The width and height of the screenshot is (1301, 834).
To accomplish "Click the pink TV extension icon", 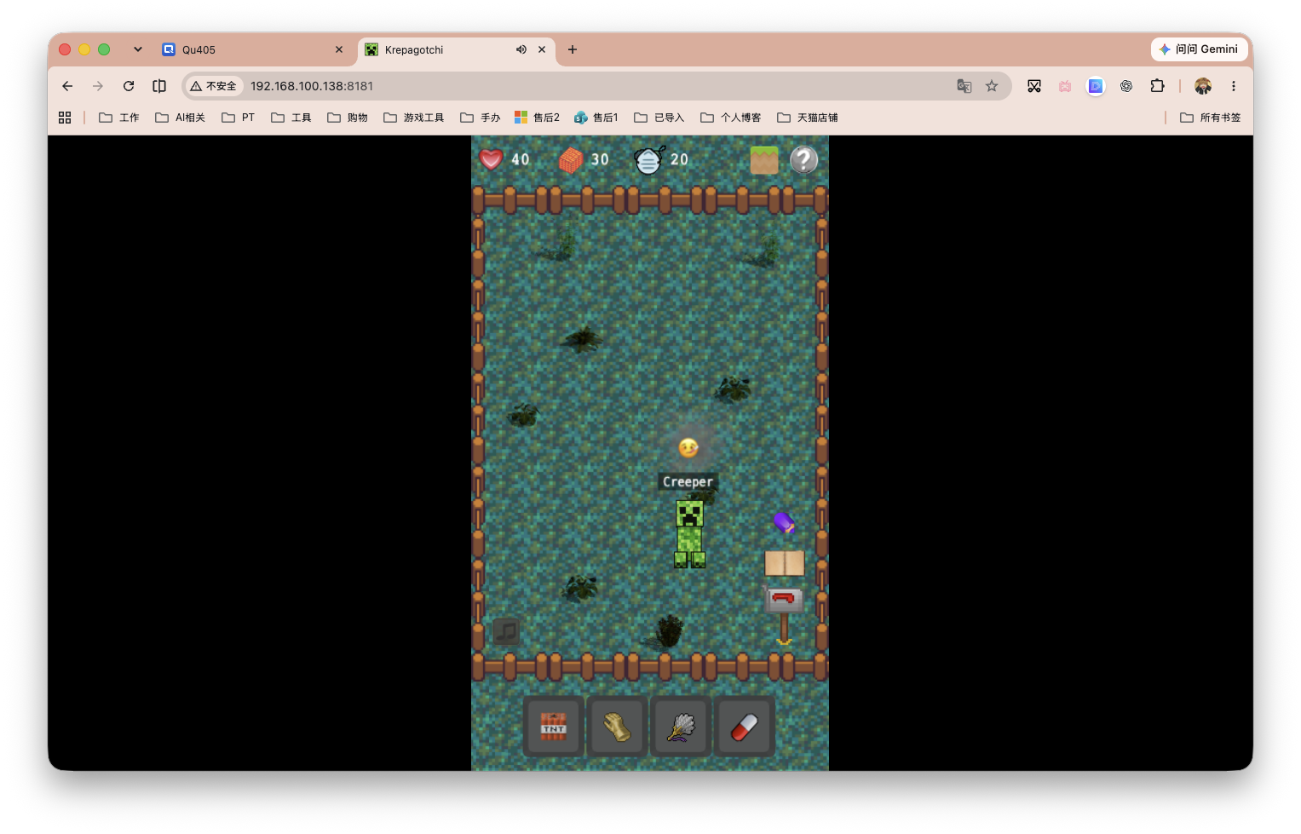I will click(1065, 86).
